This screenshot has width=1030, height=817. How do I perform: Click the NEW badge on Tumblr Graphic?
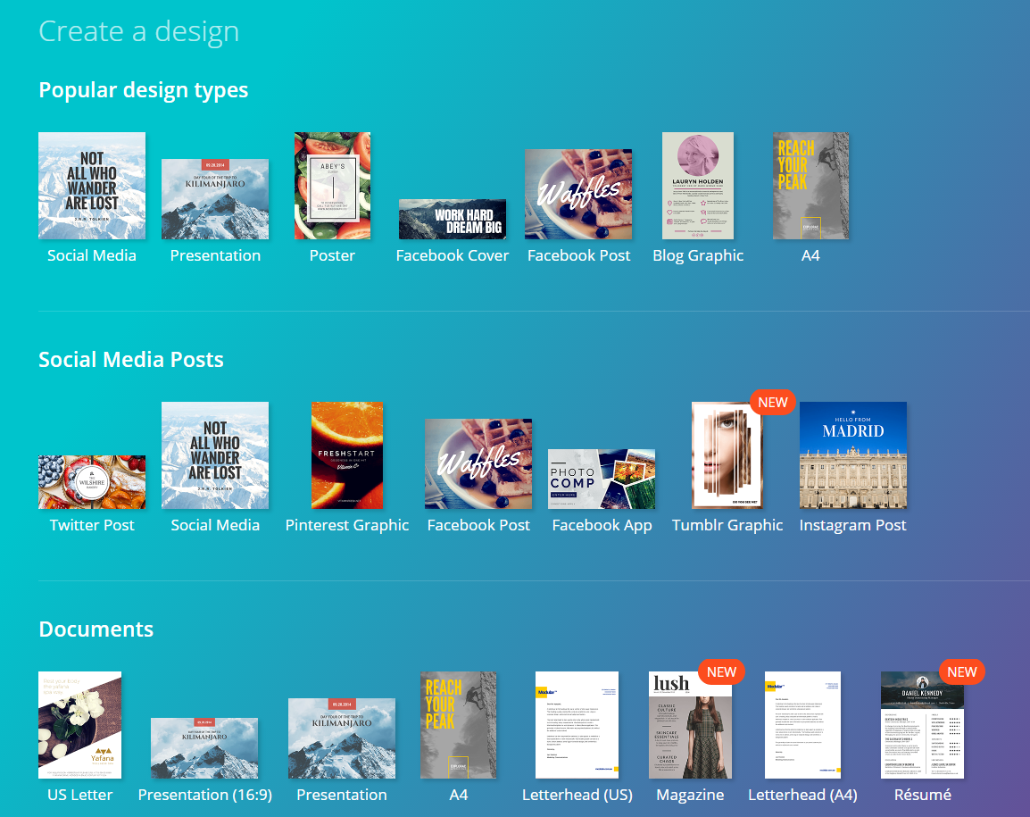coord(772,403)
